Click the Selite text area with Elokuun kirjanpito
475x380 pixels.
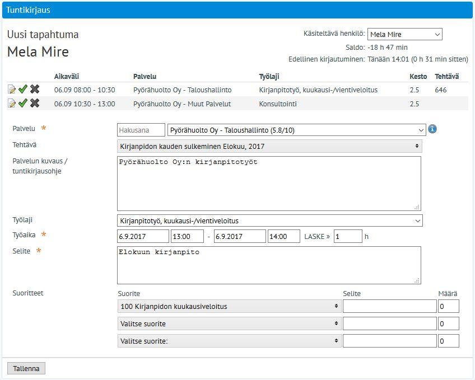click(269, 265)
